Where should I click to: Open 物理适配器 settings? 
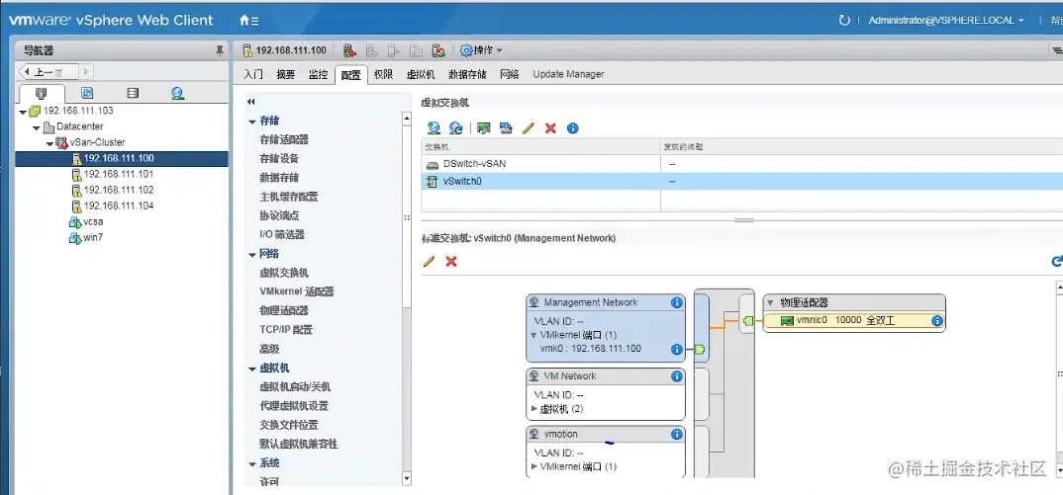[284, 311]
